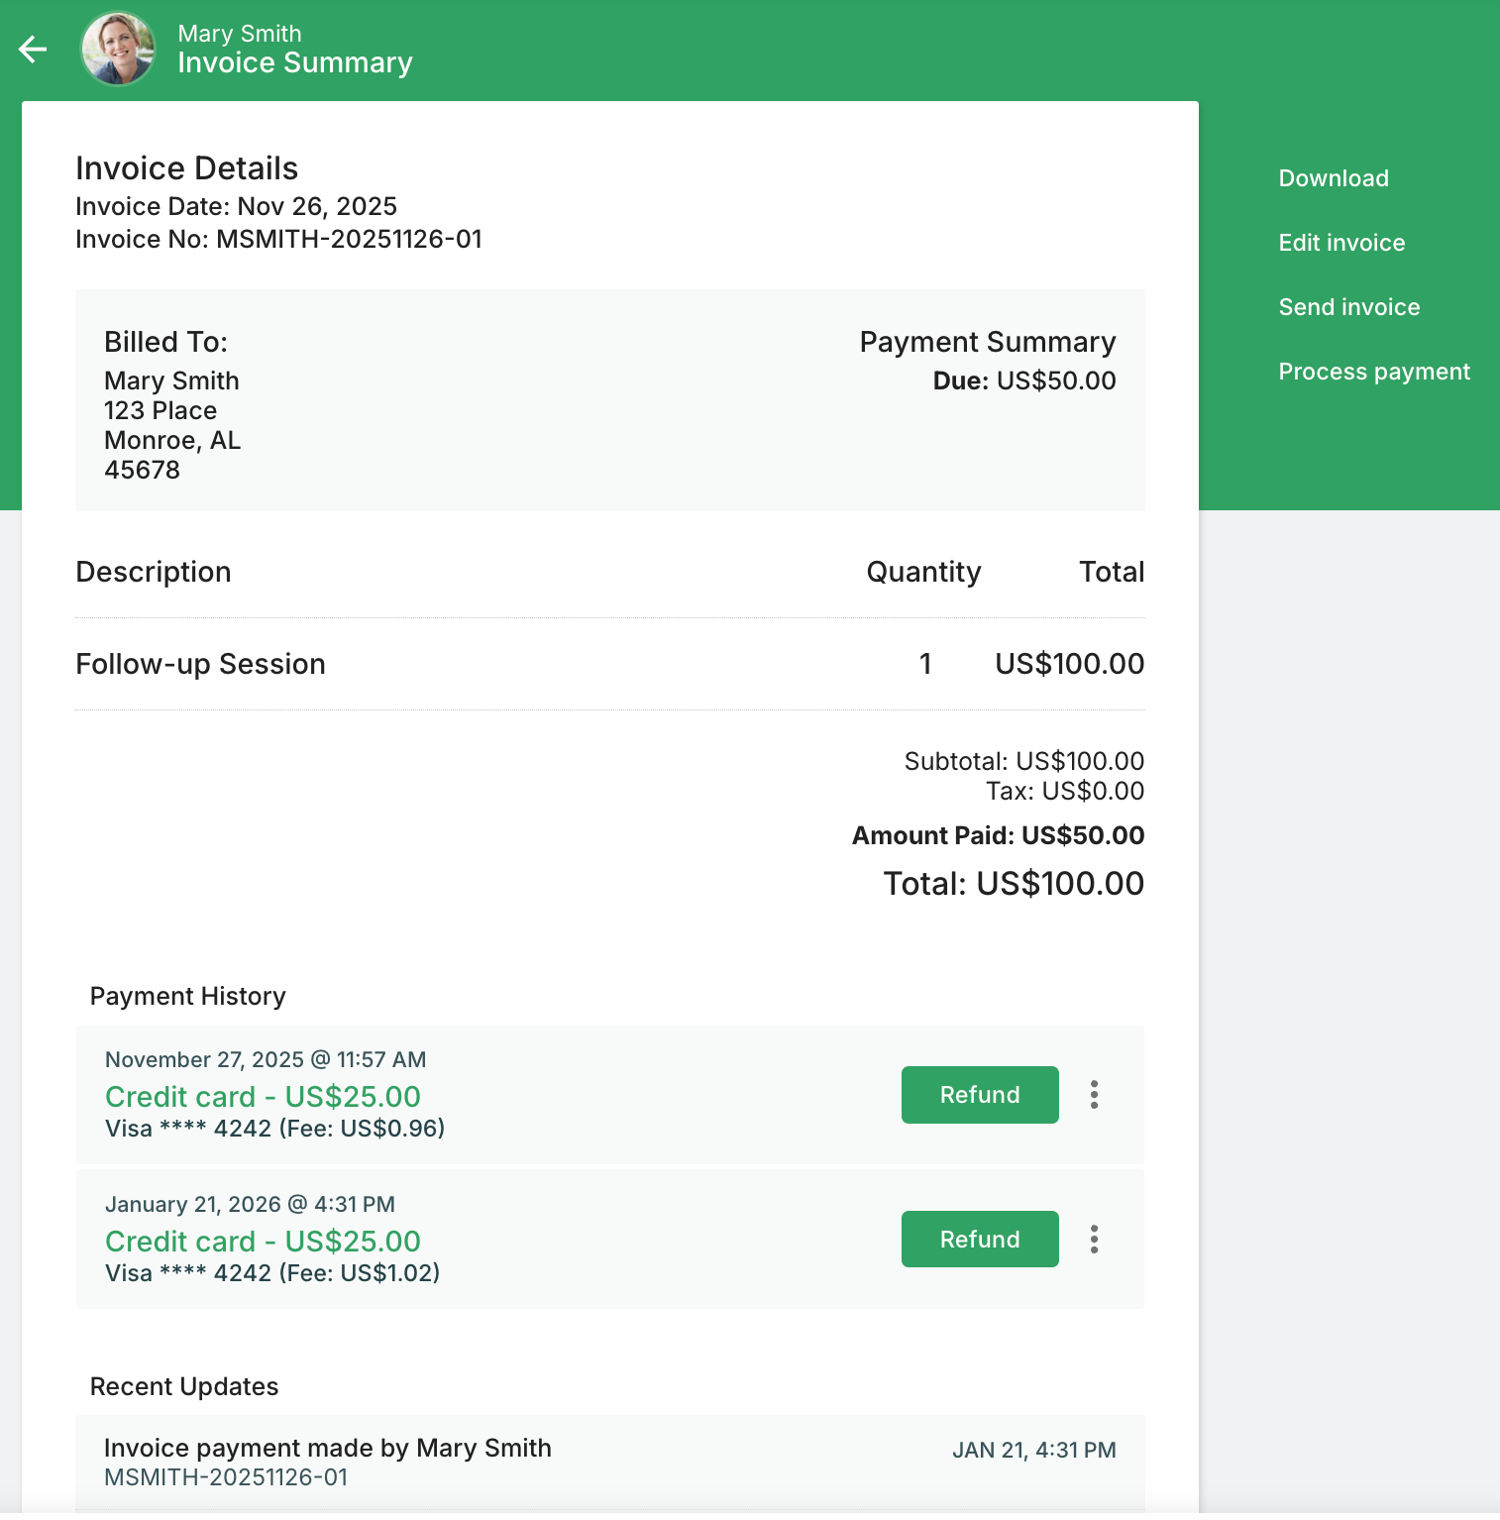The height and width of the screenshot is (1520, 1500).
Task: Click the Credit card amount with Fee US$0.96
Action: tap(263, 1097)
